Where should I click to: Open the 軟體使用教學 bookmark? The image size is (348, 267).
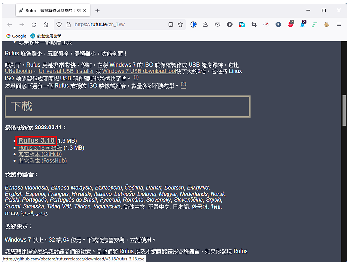(x=46, y=36)
